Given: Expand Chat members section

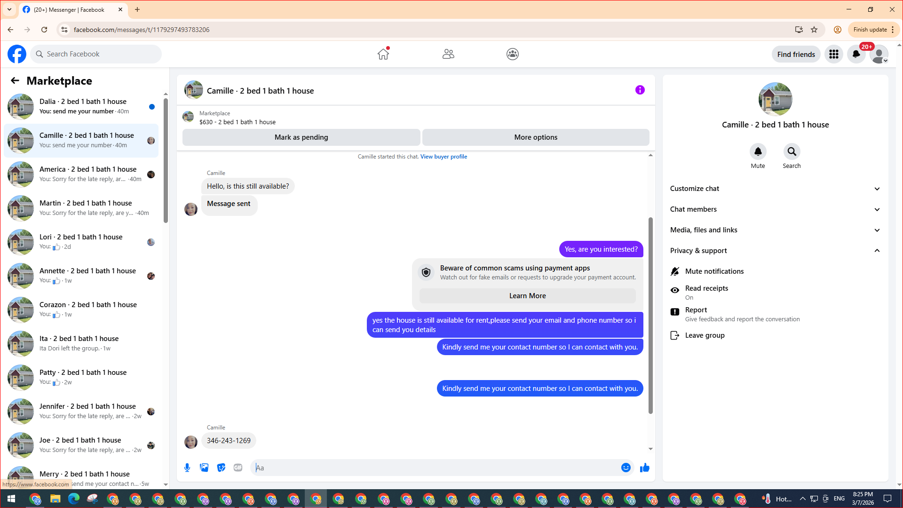Looking at the screenshot, I should [x=775, y=209].
